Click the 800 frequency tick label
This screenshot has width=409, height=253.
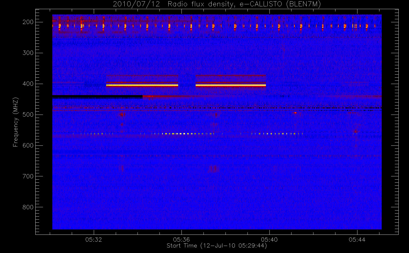pos(28,207)
